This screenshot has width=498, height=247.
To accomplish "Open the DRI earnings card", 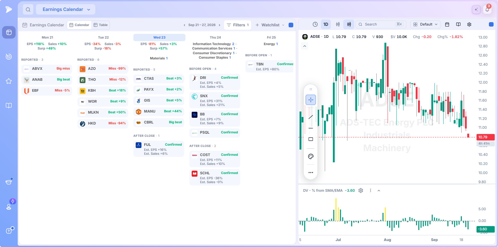I will coord(215,82).
